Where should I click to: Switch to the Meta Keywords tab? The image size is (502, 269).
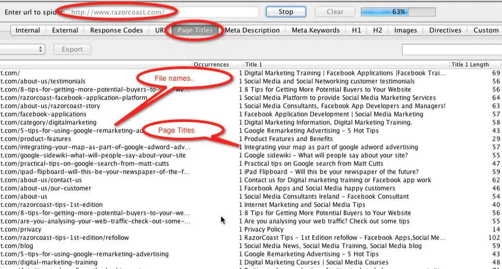pos(315,30)
